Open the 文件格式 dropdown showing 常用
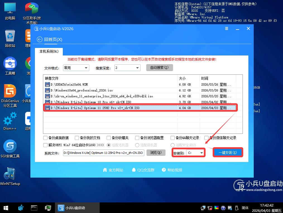This screenshot has height=213, width=283. tap(76, 68)
